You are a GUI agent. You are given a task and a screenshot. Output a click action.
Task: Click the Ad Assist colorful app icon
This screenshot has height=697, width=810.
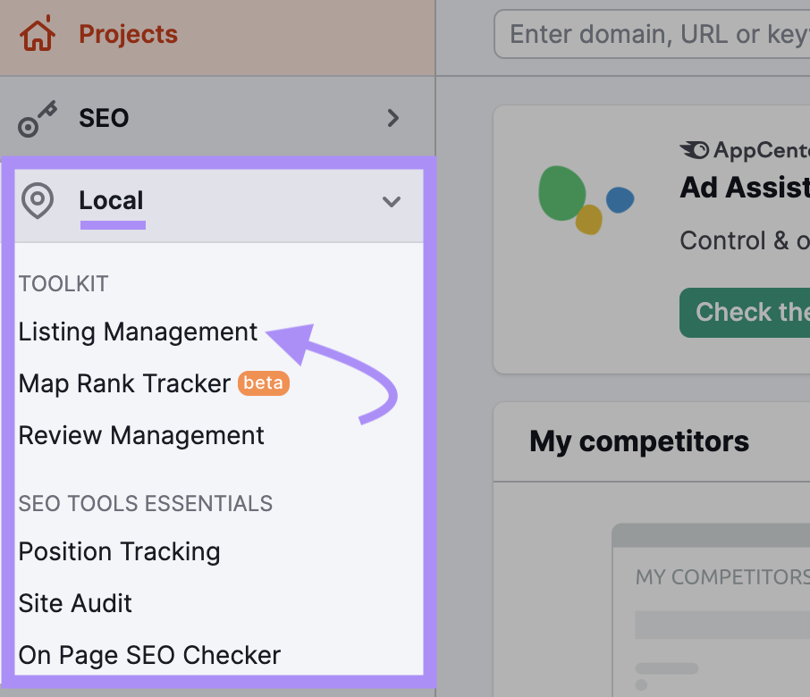[585, 199]
